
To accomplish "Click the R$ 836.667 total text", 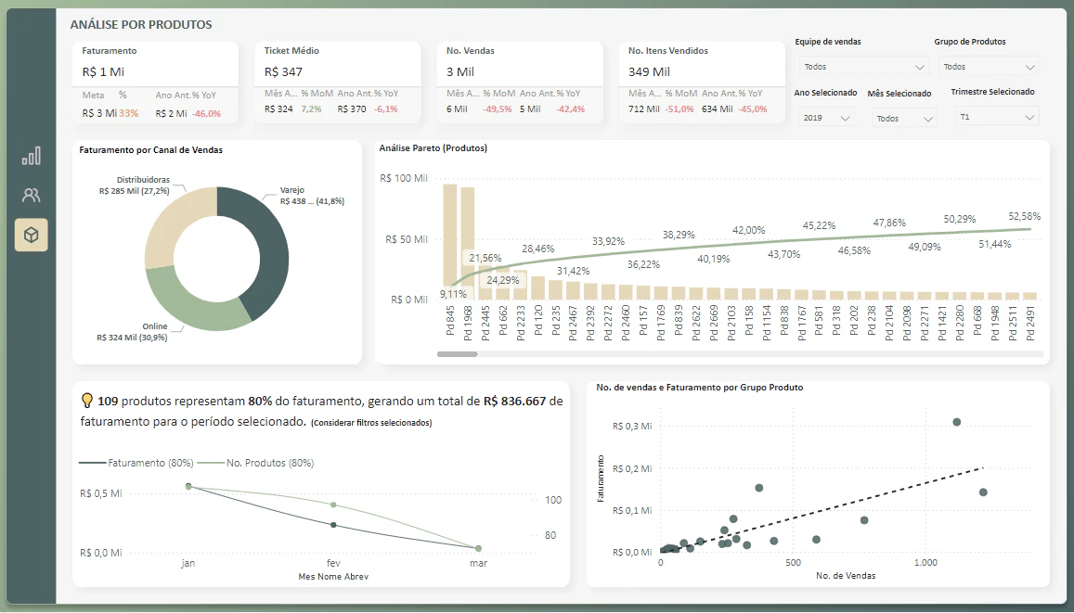I will click(x=514, y=401).
